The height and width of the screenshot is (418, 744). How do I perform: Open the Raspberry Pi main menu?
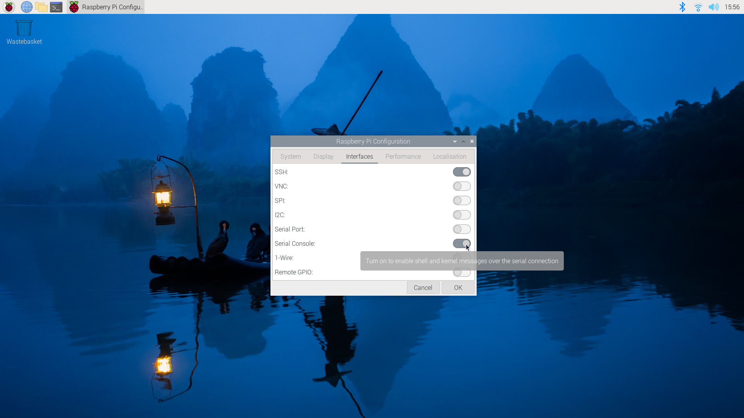tap(9, 7)
